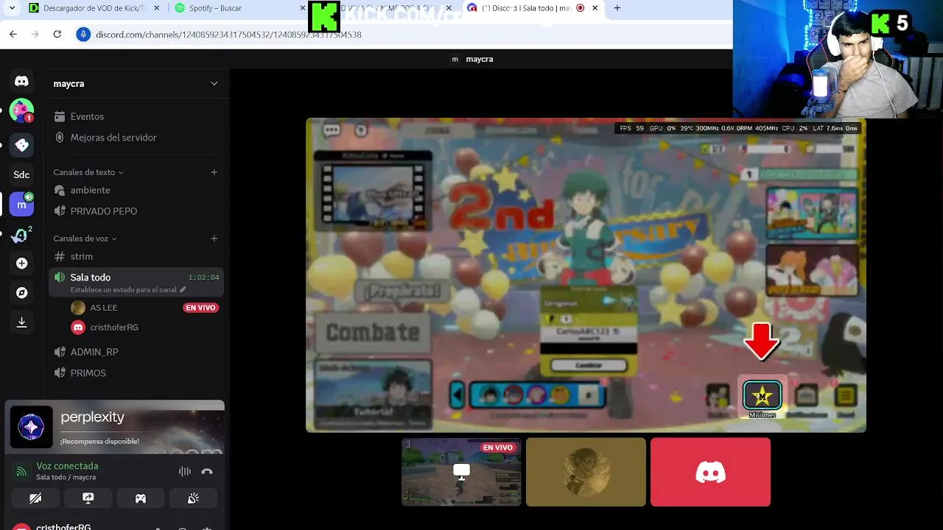The width and height of the screenshot is (943, 530).
Task: Open noise suppression waveform icon
Action: 184,471
